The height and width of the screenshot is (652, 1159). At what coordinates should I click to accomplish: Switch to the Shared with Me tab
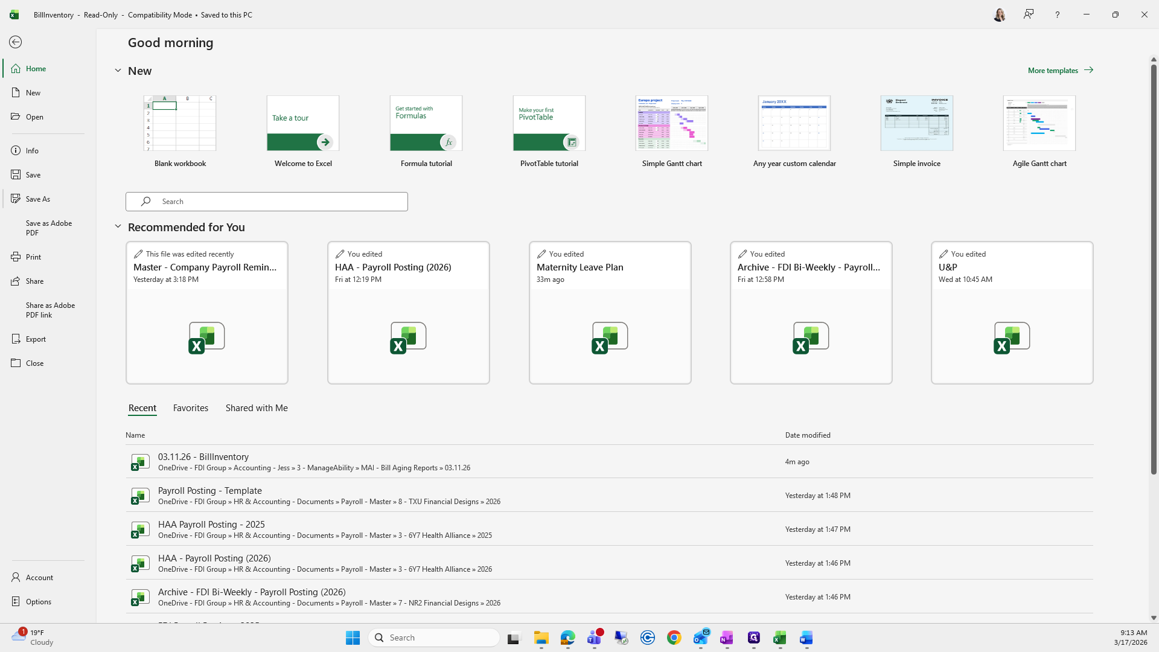pos(256,408)
